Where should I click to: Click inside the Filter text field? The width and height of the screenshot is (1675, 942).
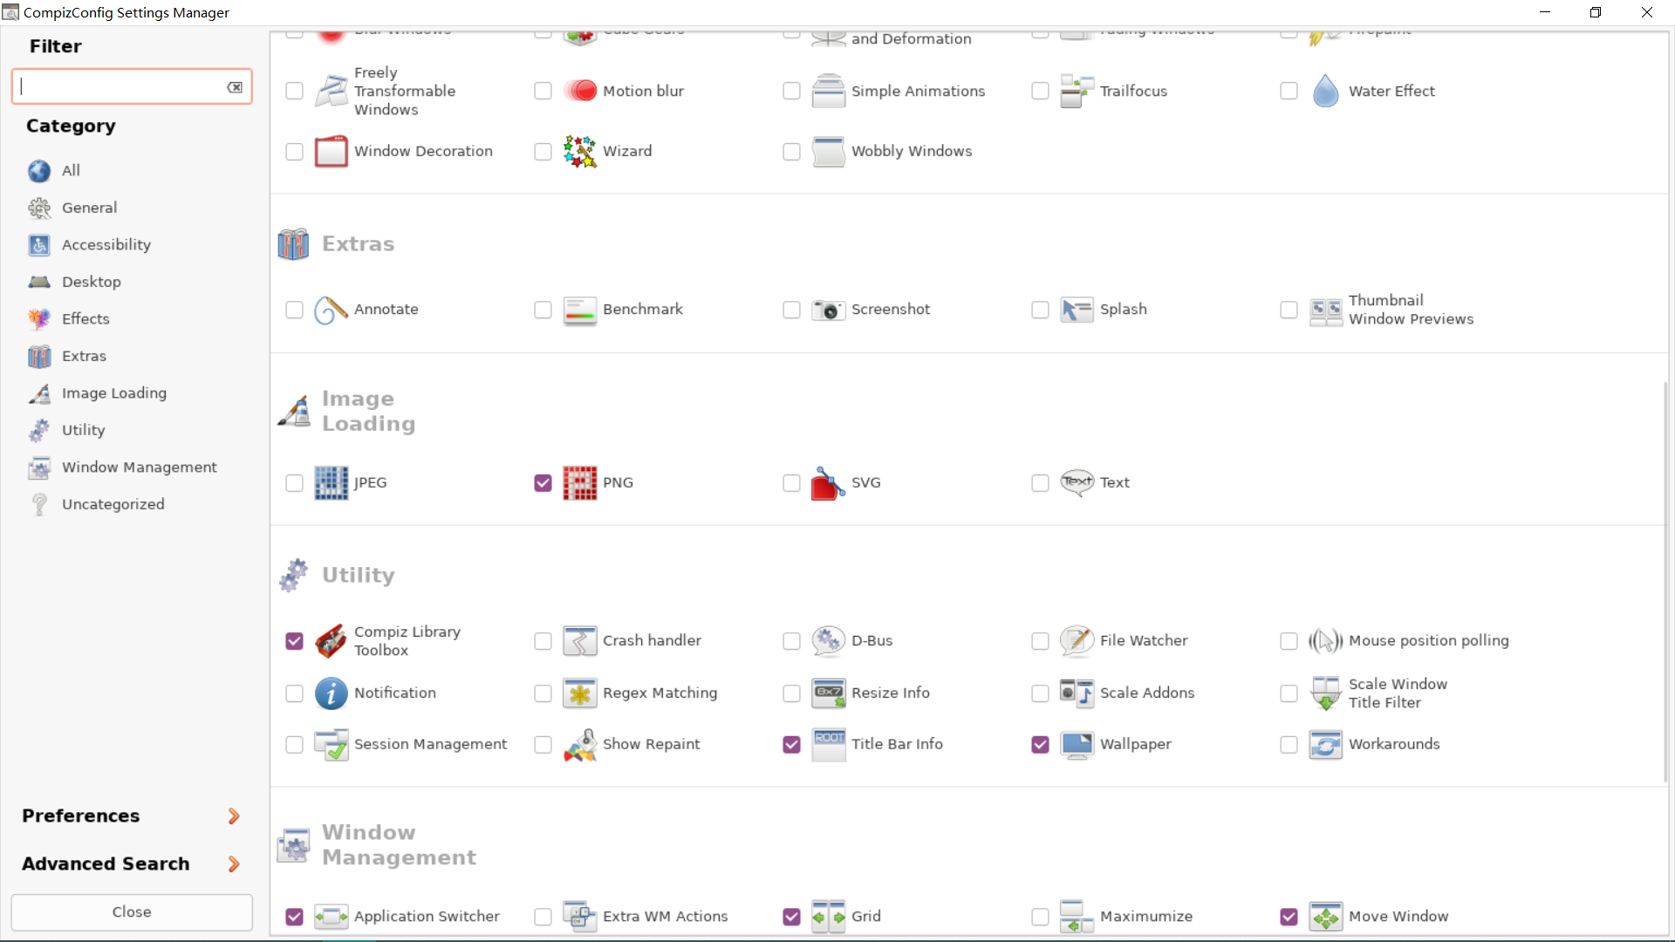click(122, 86)
